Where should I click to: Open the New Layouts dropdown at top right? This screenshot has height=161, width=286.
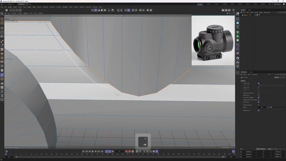tap(278, 4)
